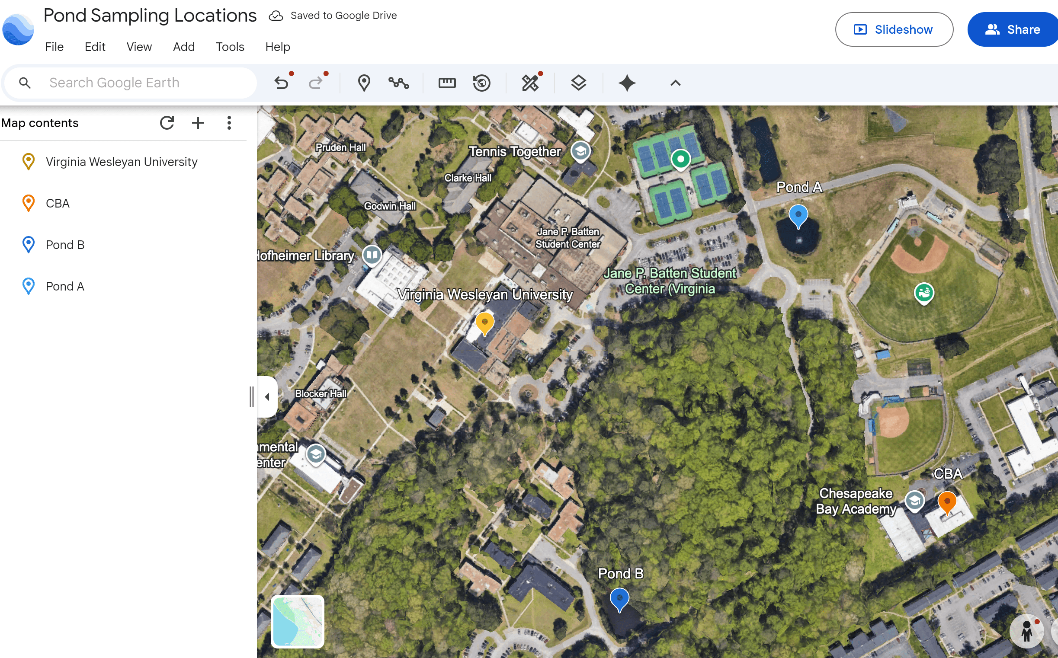The image size is (1058, 658).
Task: Open the map layers icon
Action: click(578, 83)
